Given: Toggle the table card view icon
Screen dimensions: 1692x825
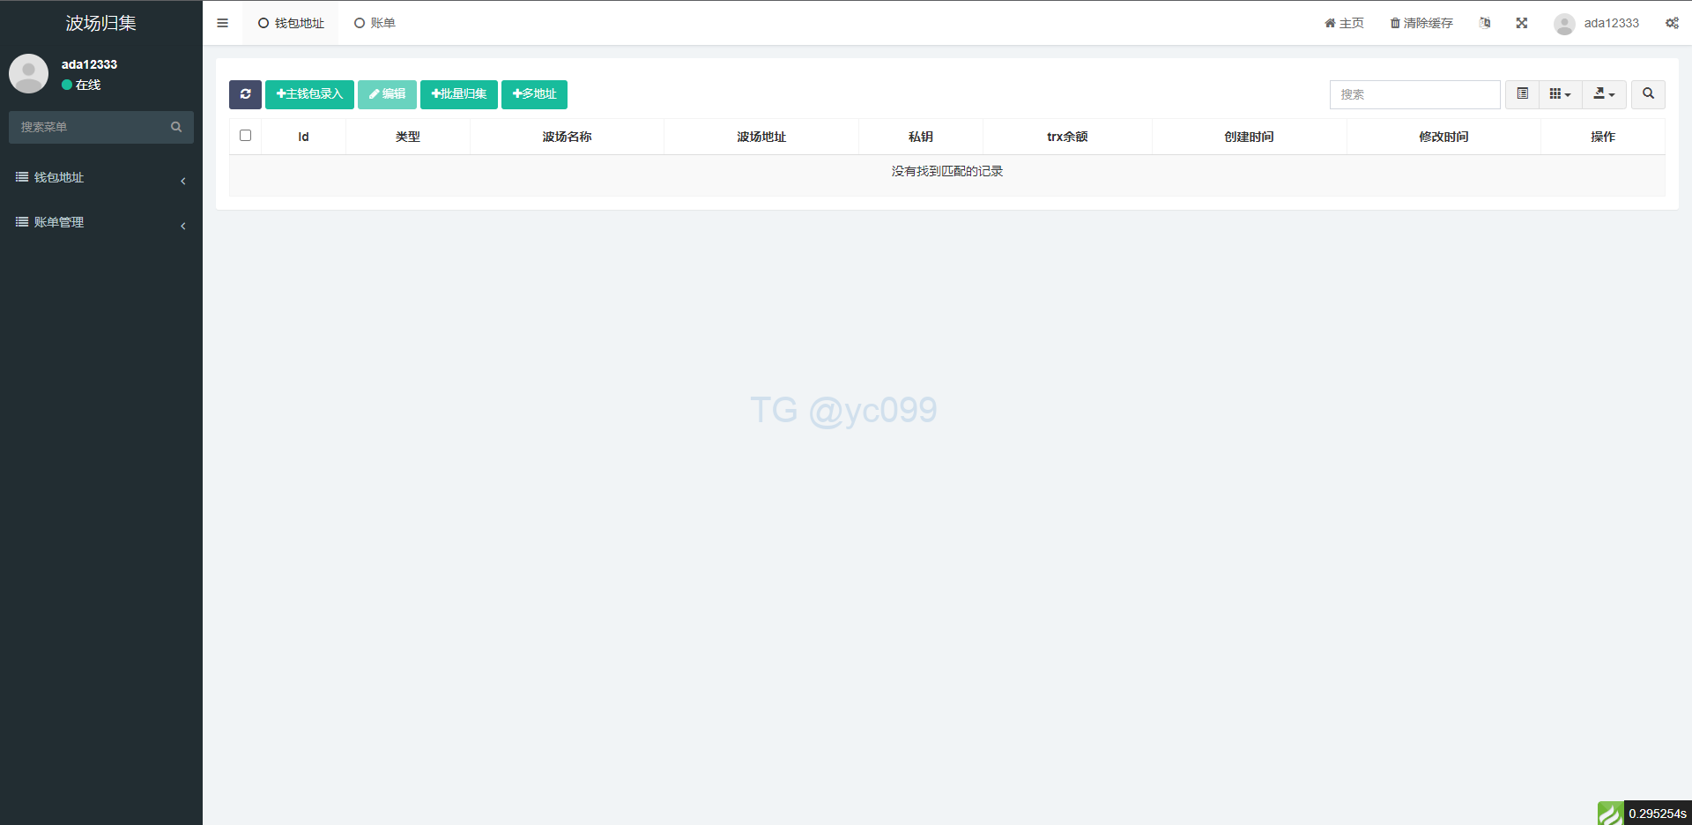Looking at the screenshot, I should click(1522, 94).
